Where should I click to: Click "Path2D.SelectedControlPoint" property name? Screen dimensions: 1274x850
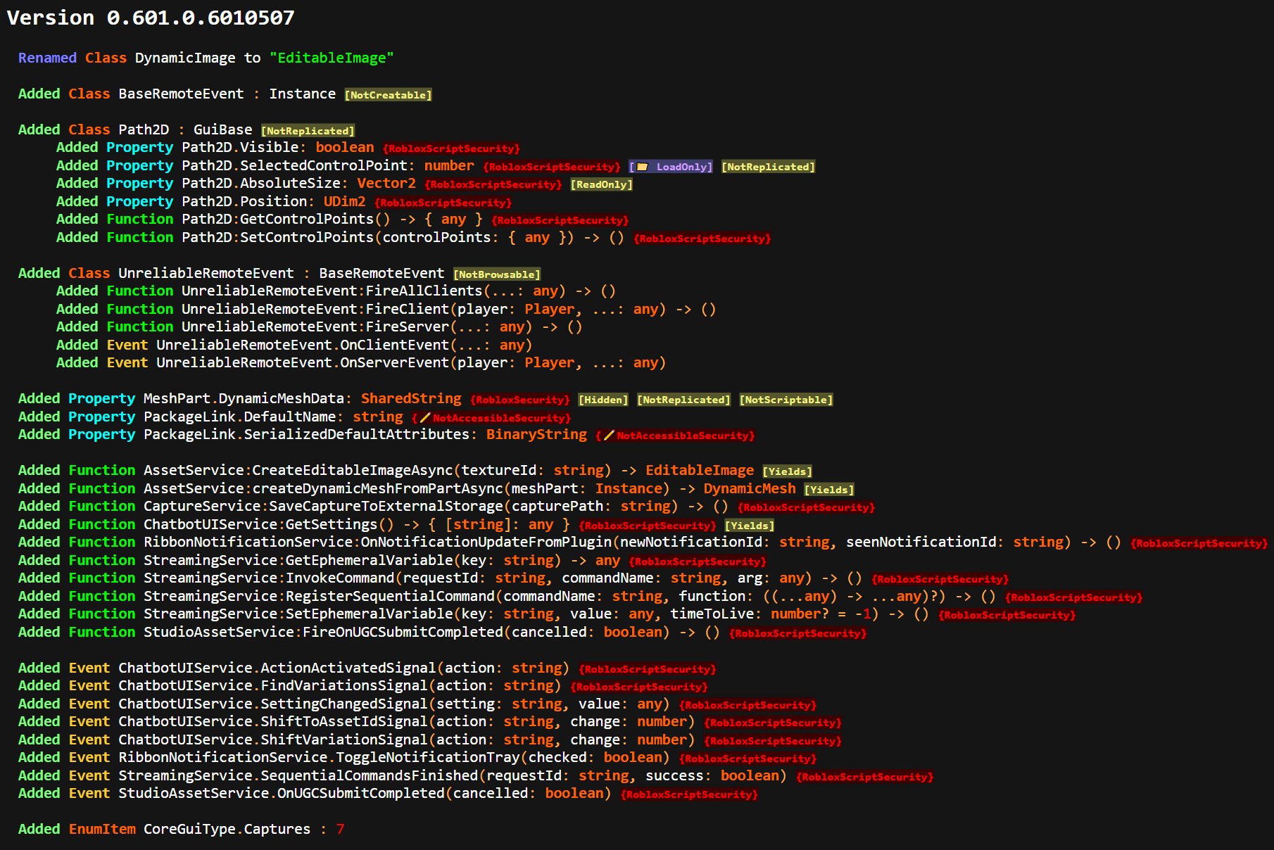(294, 165)
